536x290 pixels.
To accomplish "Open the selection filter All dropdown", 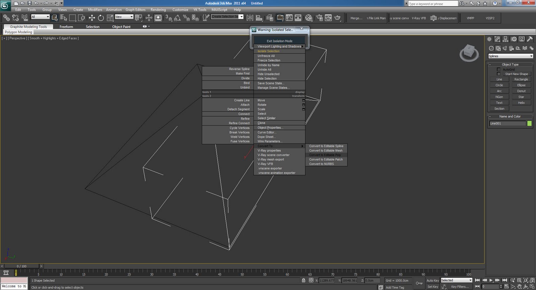I will 40,17.
